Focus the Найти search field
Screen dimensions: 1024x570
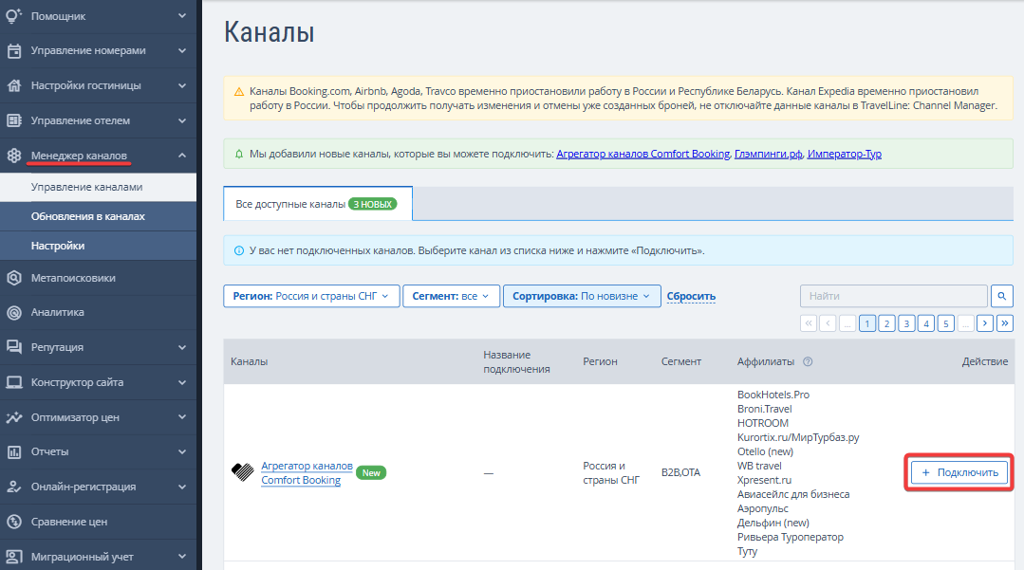tap(893, 296)
